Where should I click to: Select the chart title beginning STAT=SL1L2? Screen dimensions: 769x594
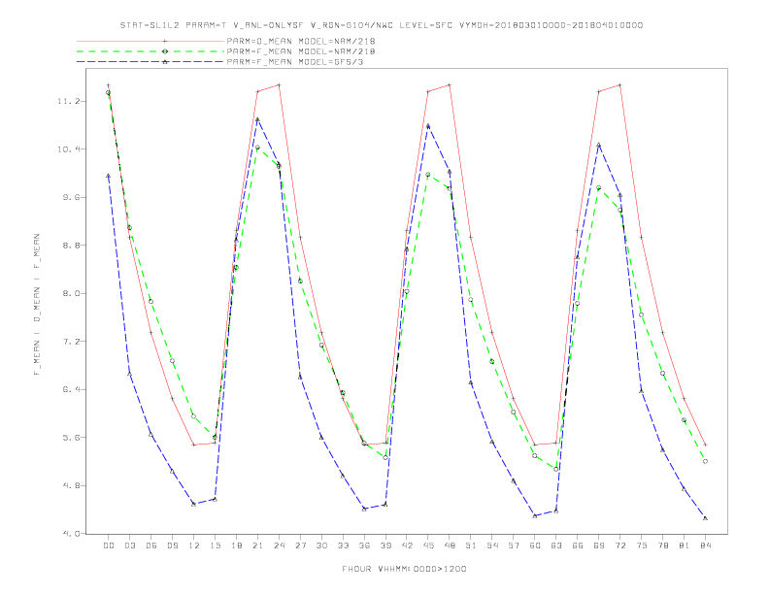[x=382, y=25]
